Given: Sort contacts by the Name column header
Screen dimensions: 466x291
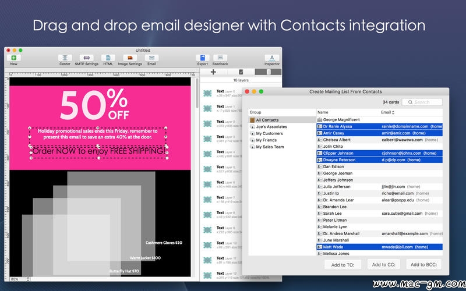Looking at the screenshot, I should [x=323, y=112].
